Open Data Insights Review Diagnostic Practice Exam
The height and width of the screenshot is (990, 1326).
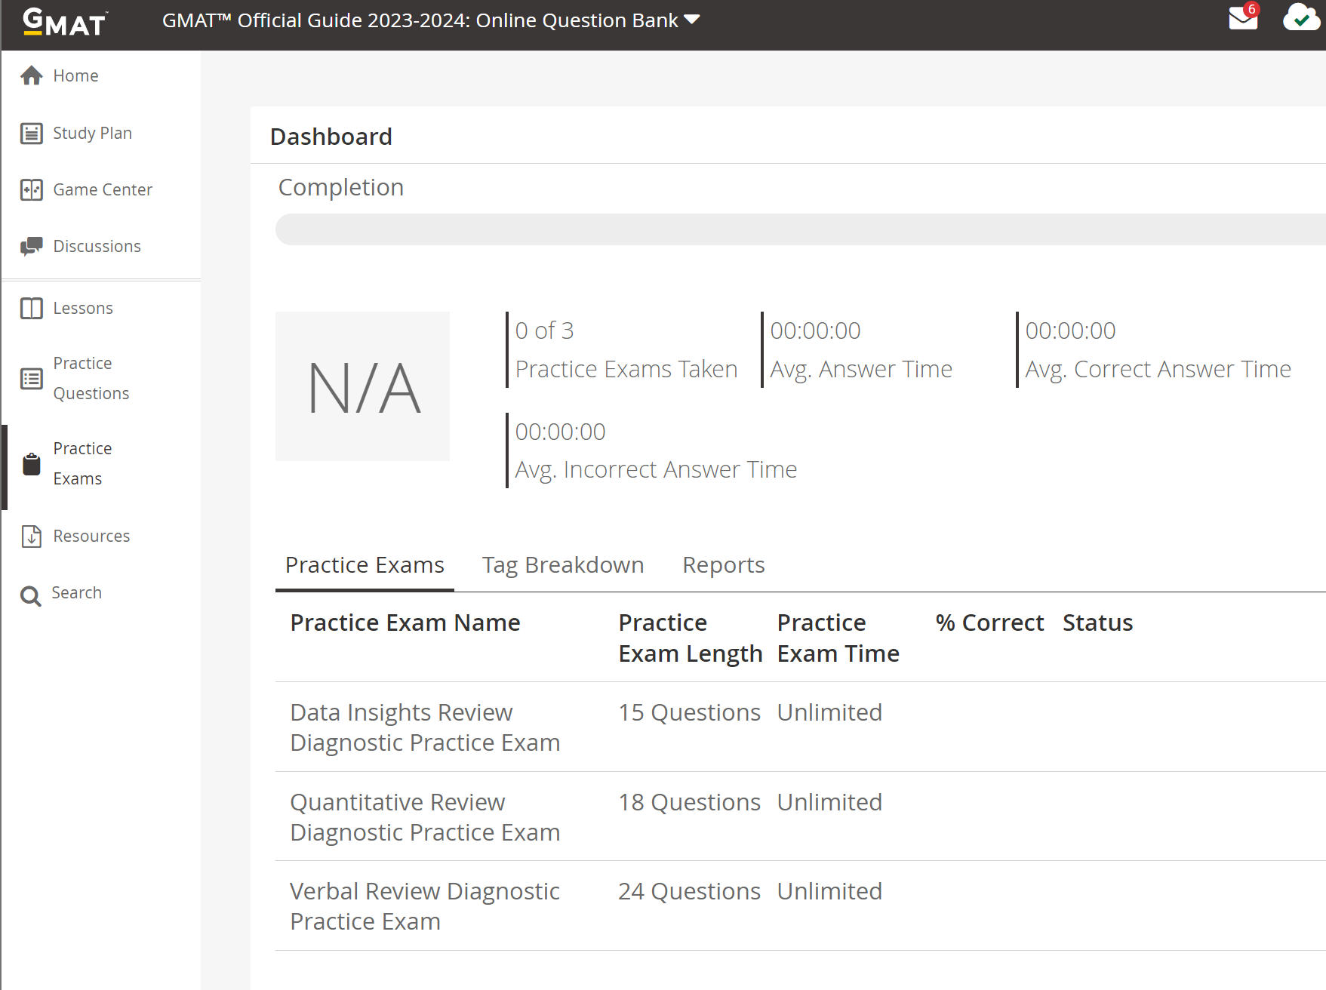[425, 727]
